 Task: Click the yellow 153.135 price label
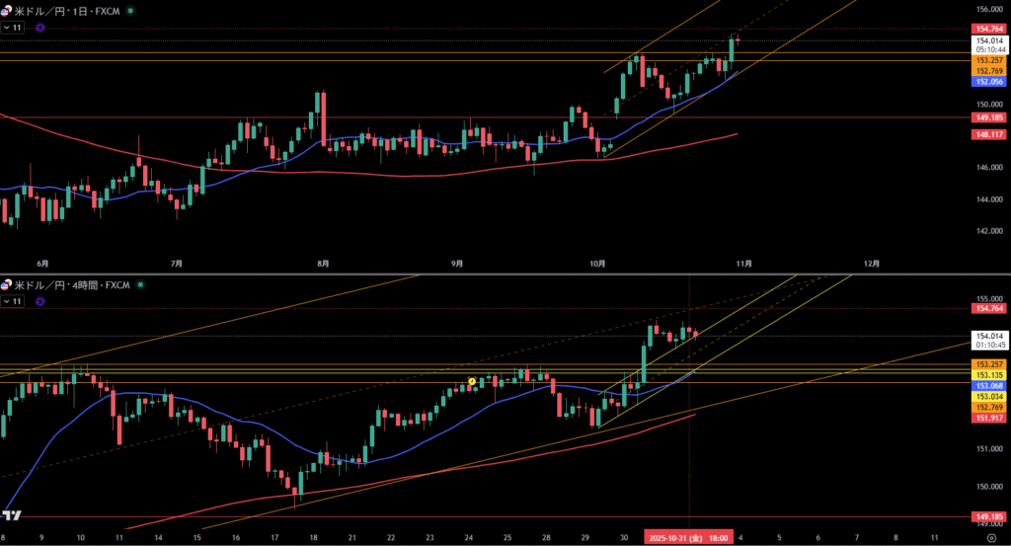coord(988,375)
